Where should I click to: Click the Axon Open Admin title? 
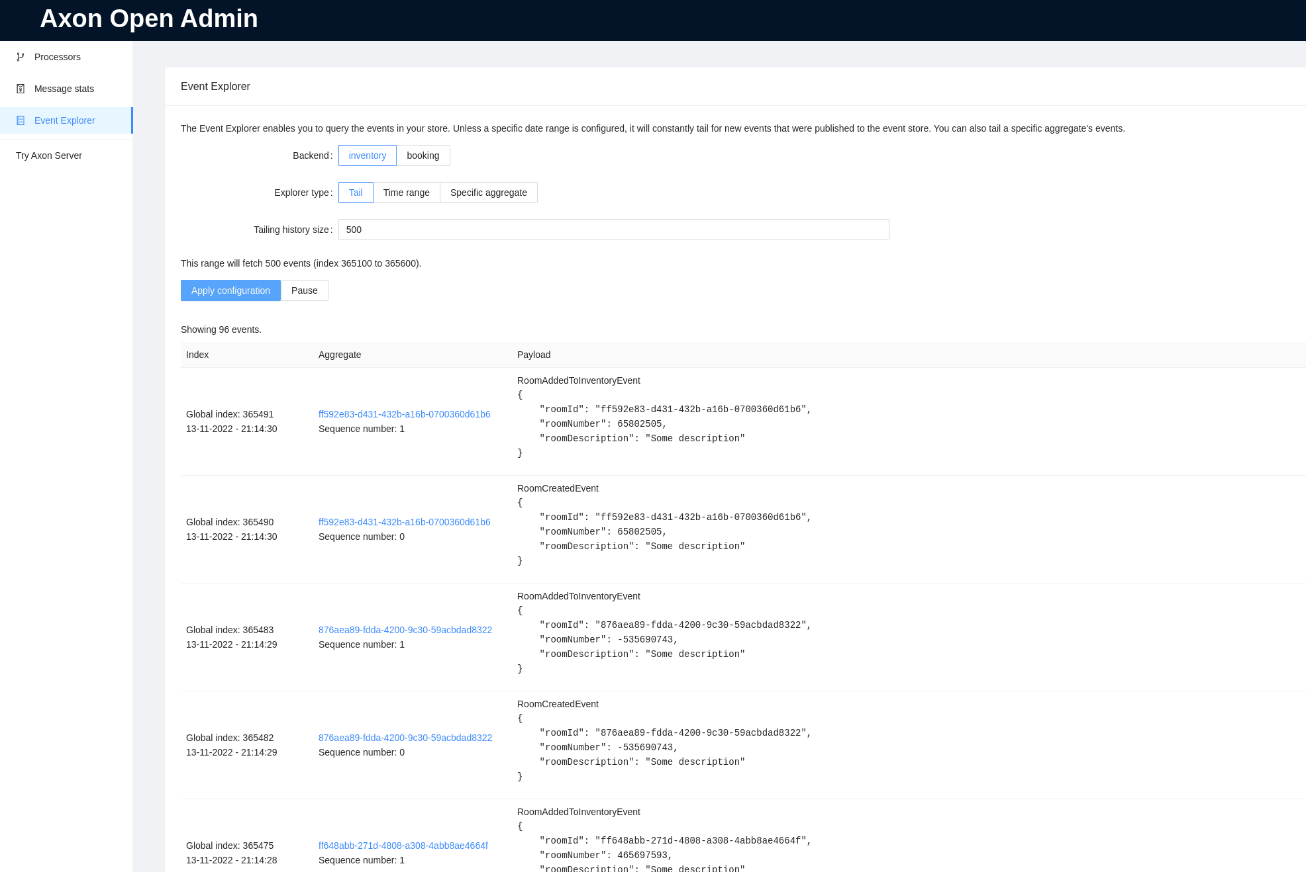click(x=149, y=19)
